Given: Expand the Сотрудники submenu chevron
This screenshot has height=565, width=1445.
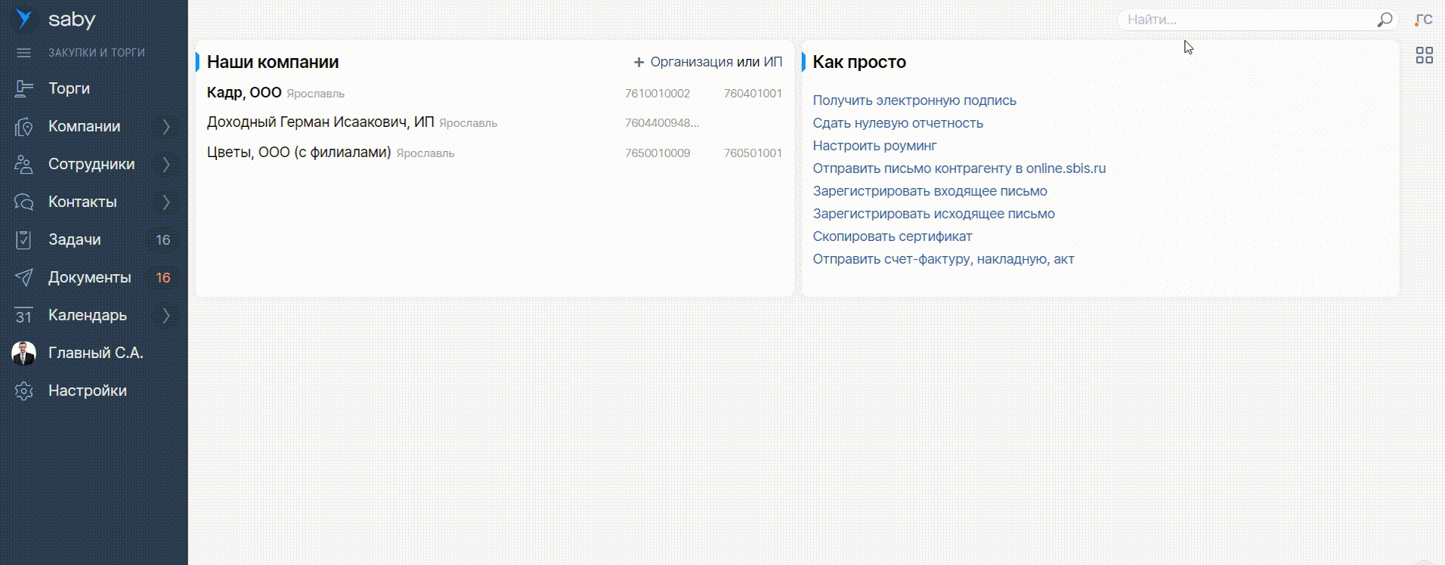Looking at the screenshot, I should pyautogui.click(x=166, y=165).
